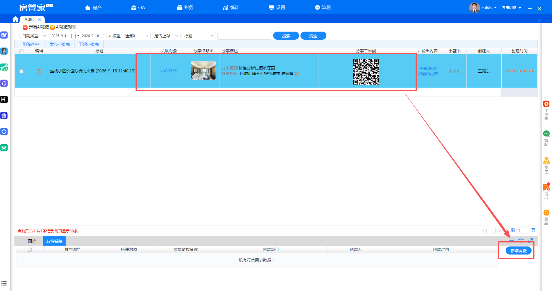
Task: Open the 工作圈 icon in right sidebar
Action: point(546,104)
